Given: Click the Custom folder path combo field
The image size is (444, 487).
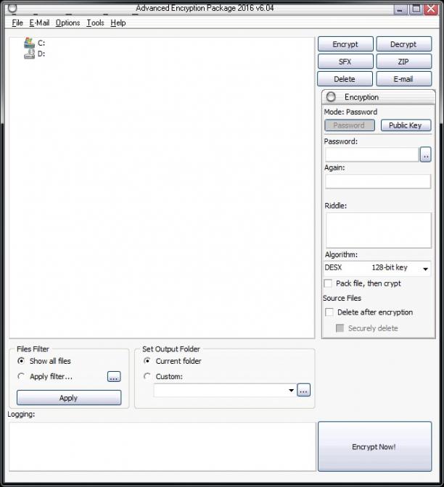Looking at the screenshot, I should click(224, 391).
